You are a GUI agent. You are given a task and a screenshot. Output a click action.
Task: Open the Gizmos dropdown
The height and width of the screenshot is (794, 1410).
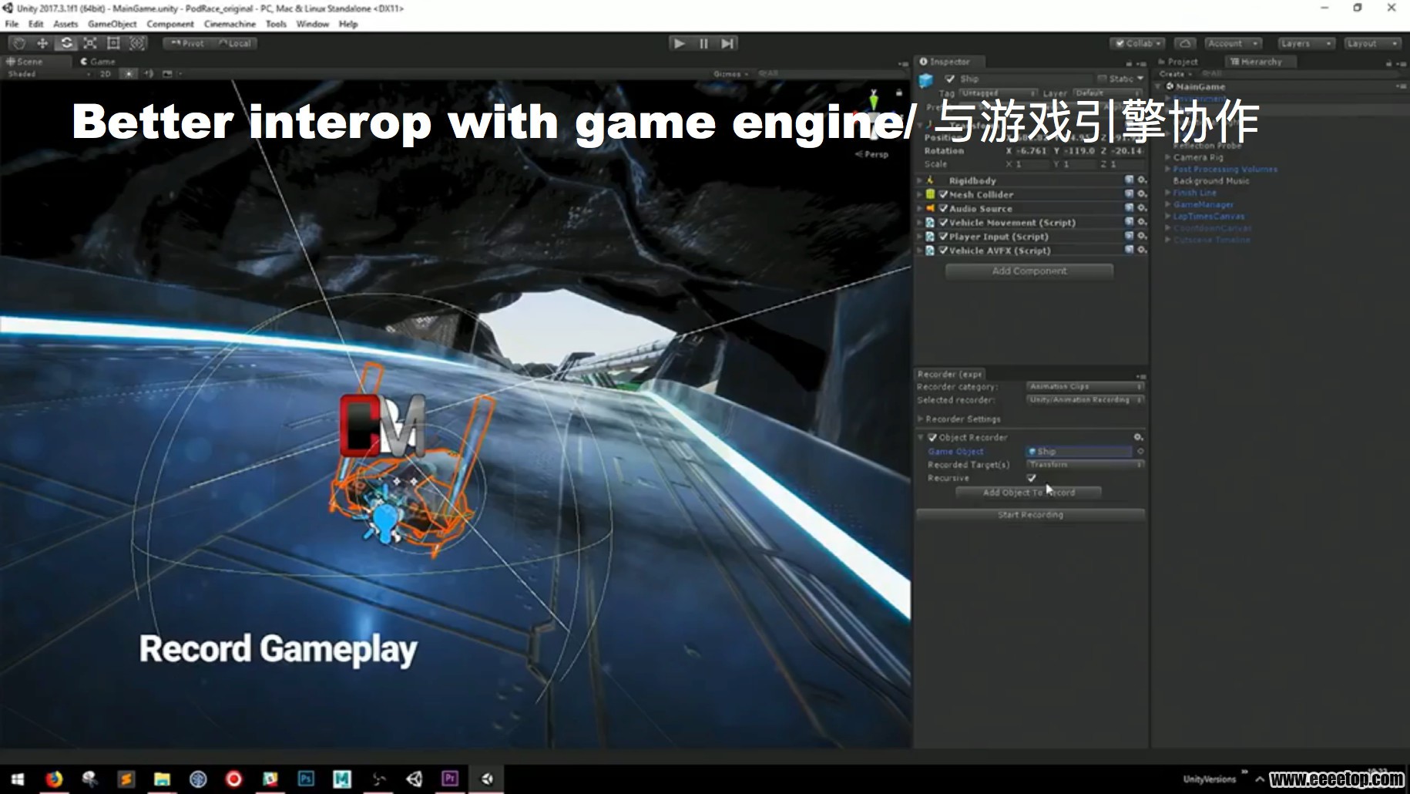click(x=730, y=74)
